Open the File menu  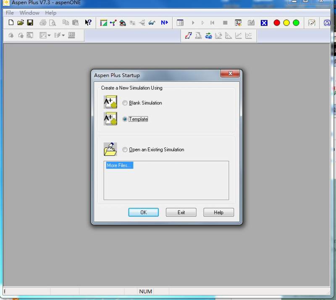coord(10,13)
